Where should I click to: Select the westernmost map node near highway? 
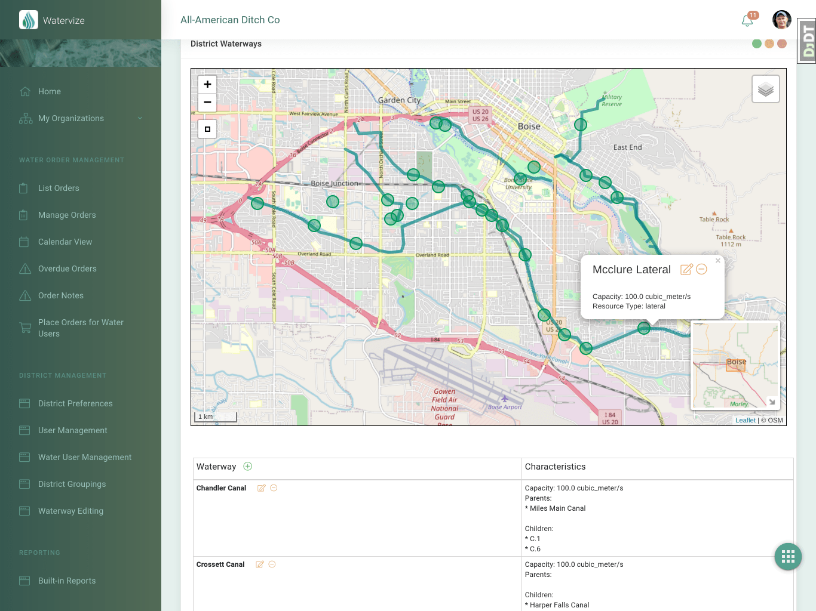click(x=257, y=203)
